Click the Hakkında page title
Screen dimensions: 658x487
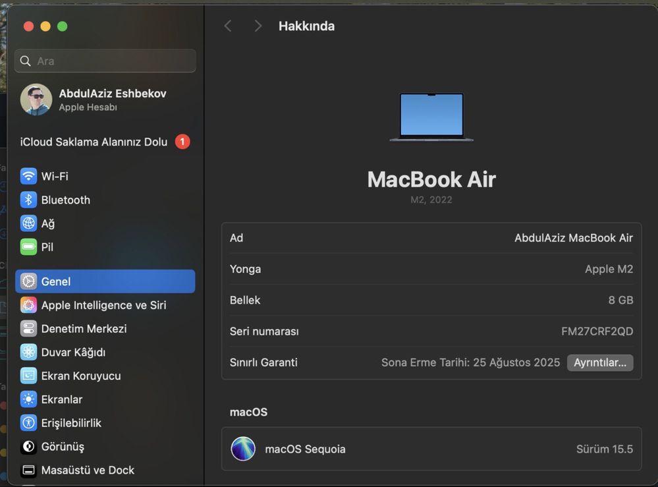(307, 26)
